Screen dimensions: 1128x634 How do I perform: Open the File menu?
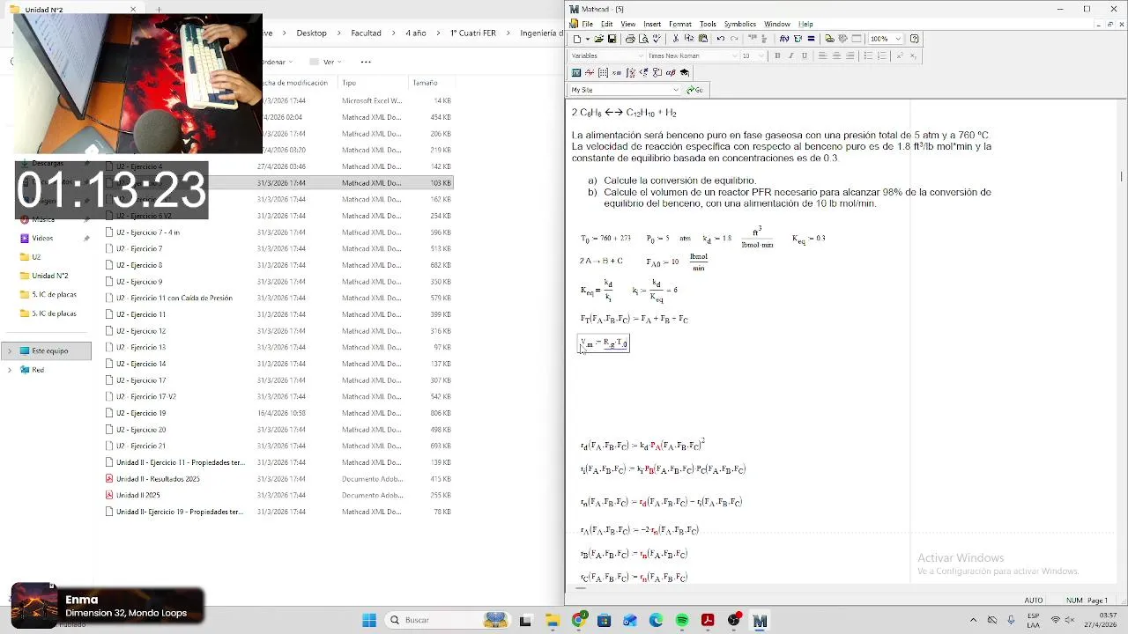(587, 24)
